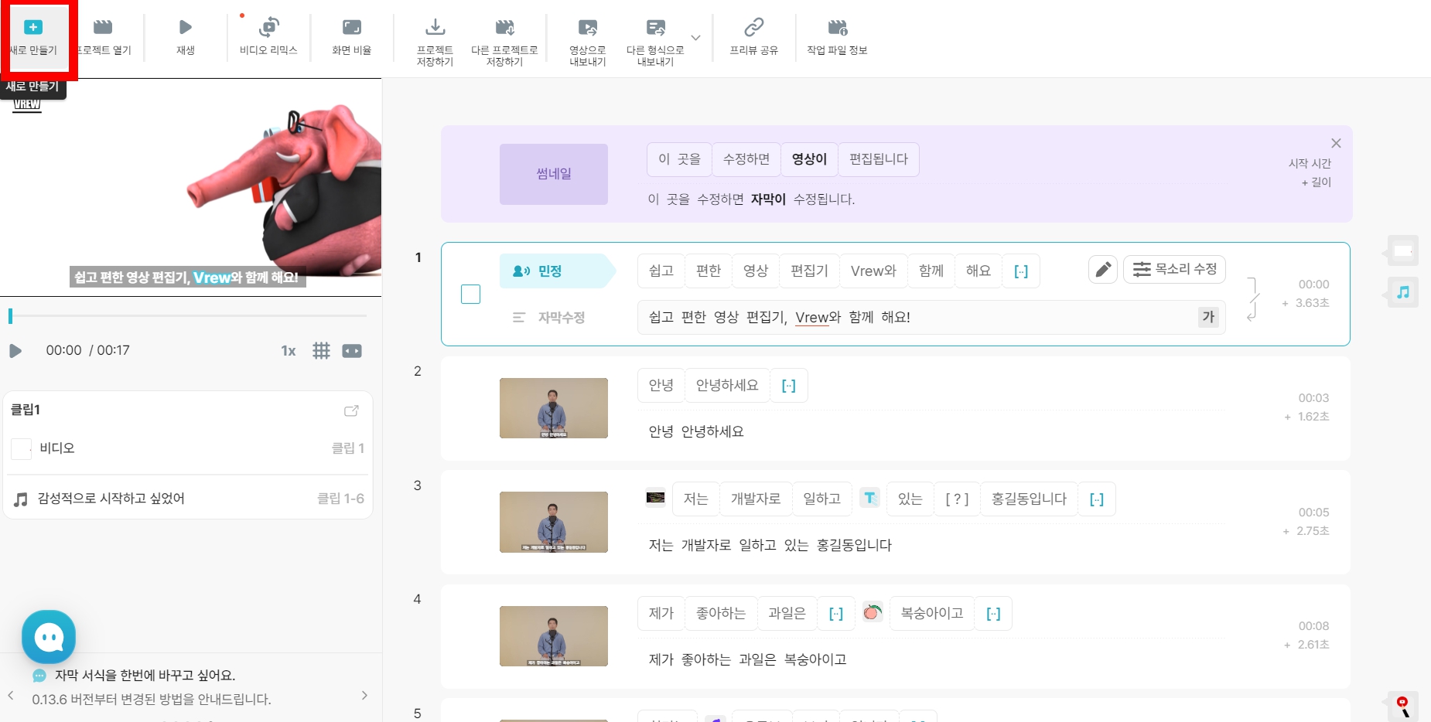Viewport: 1431px width, 722px height.
Task: Open 비디오 리믹스 video remix tool
Action: point(268,28)
